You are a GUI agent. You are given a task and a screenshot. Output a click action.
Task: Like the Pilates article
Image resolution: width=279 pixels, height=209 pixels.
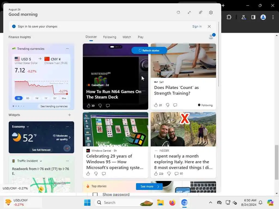pos(156,105)
